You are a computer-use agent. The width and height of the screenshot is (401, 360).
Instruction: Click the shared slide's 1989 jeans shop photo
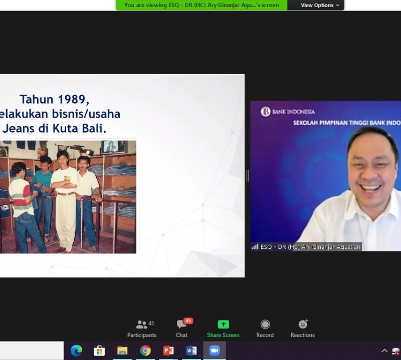coord(68,196)
